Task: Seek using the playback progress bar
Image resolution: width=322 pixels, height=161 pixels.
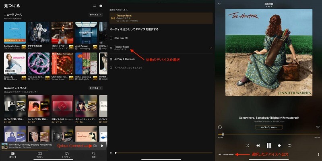Action: [x=269, y=134]
